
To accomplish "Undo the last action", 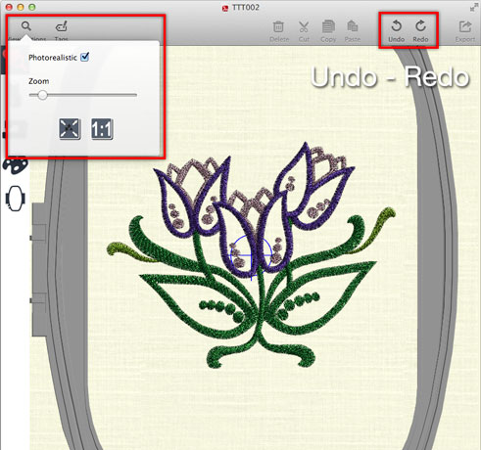I will (x=397, y=26).
